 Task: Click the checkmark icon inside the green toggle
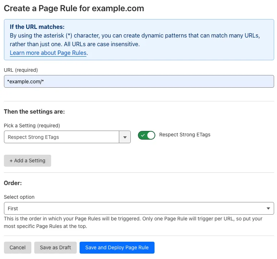click(x=143, y=135)
